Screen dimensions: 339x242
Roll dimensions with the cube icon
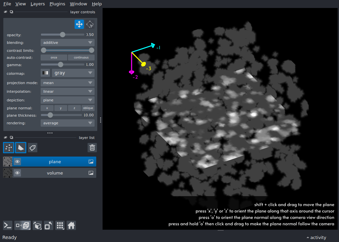[37, 226]
